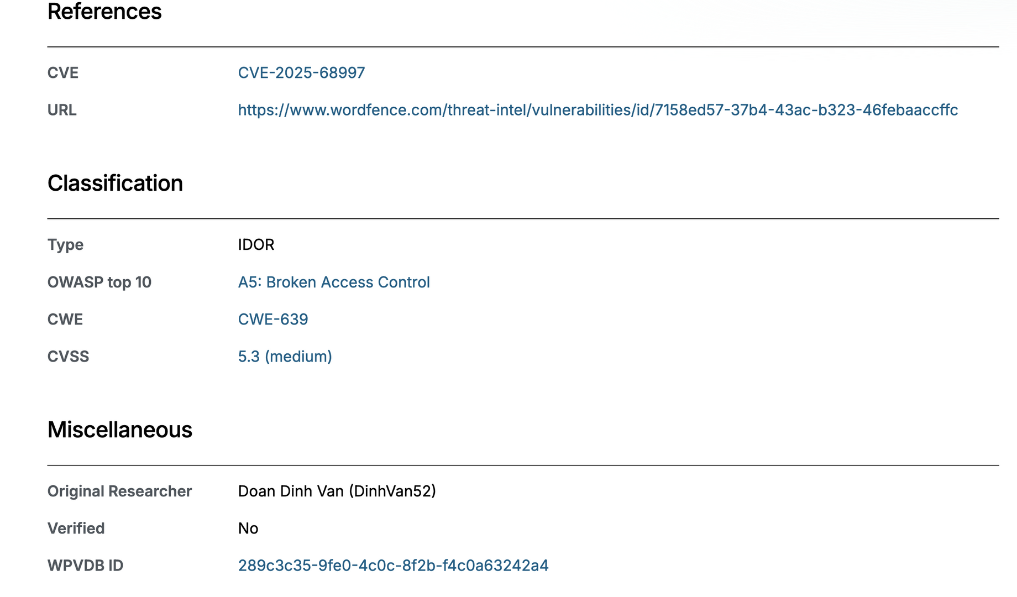Click the References section heading
Screen dimensions: 1017x597
(x=104, y=12)
